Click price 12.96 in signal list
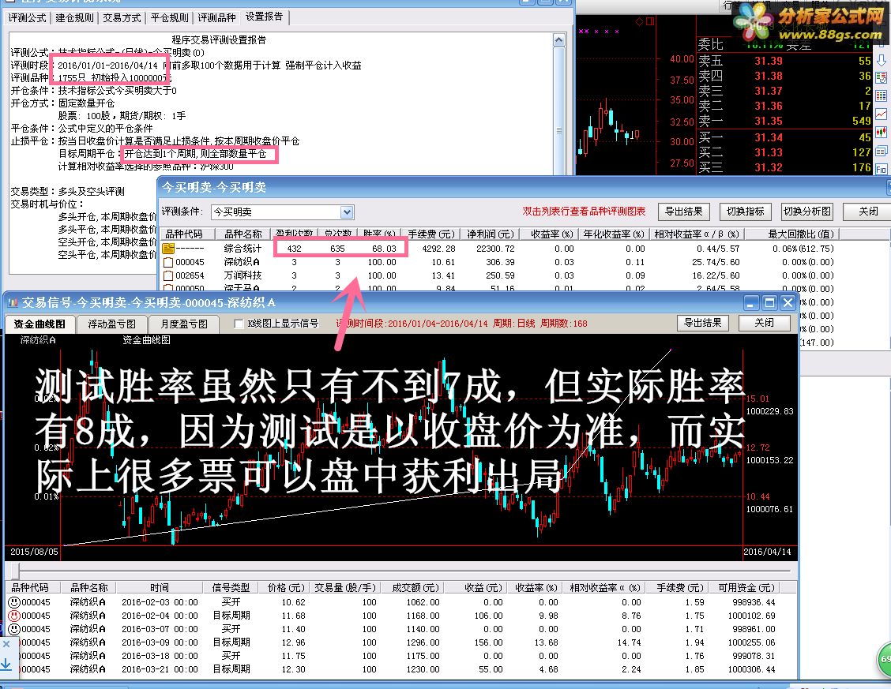 point(293,642)
